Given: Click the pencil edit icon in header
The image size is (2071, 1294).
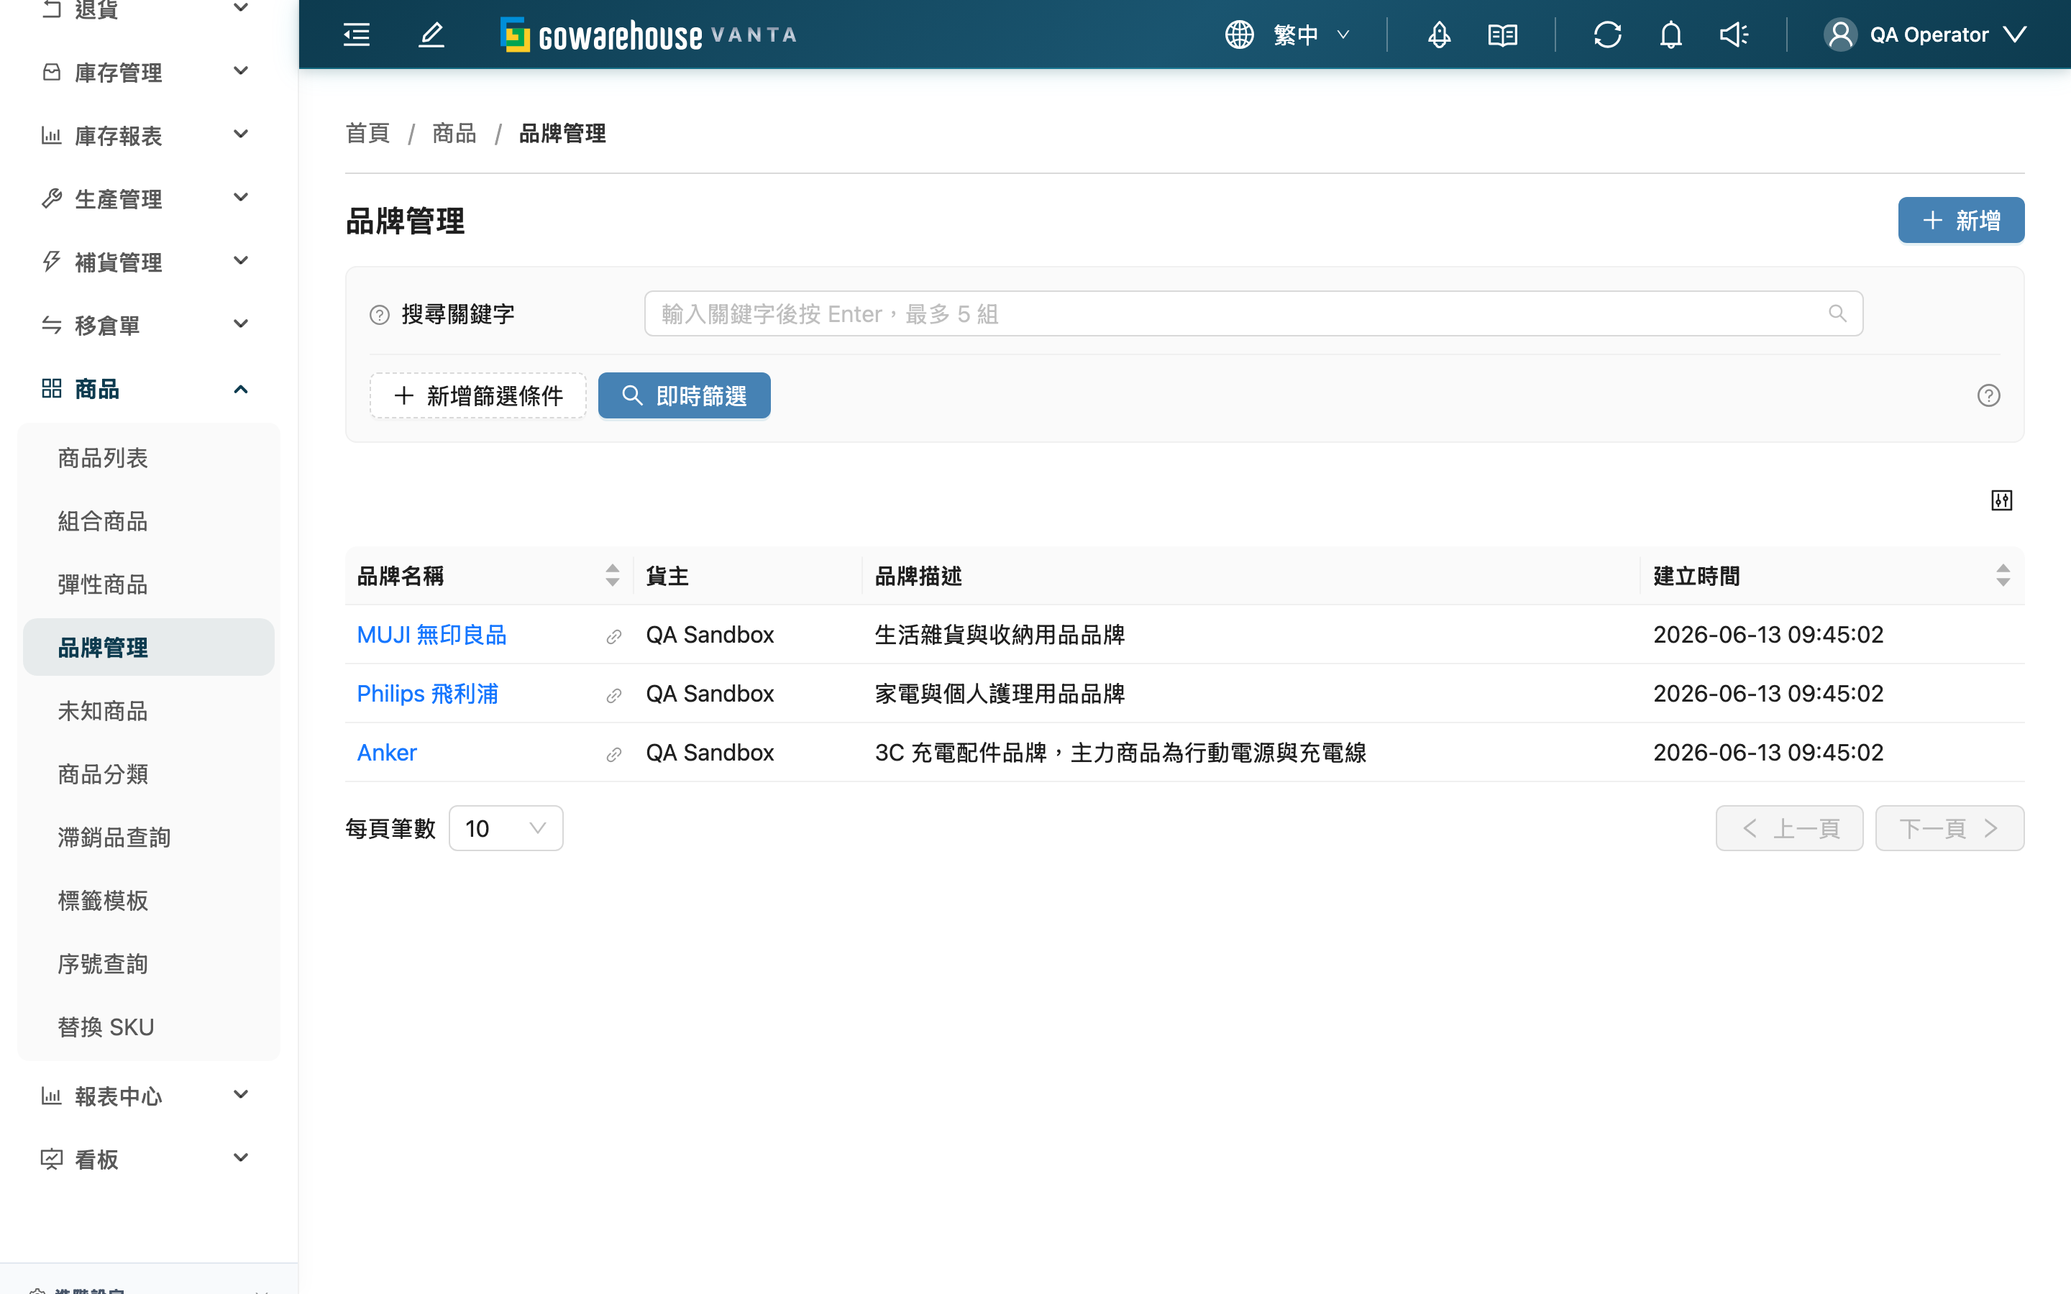Looking at the screenshot, I should tap(431, 35).
